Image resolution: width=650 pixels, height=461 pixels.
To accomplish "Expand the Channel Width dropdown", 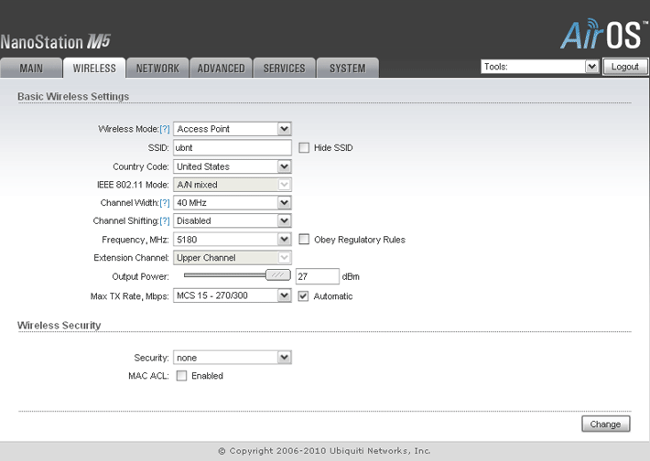I will pos(233,203).
